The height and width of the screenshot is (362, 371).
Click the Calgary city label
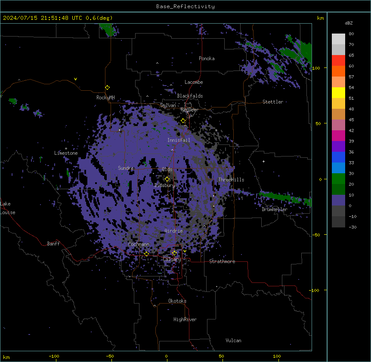pos(172,259)
